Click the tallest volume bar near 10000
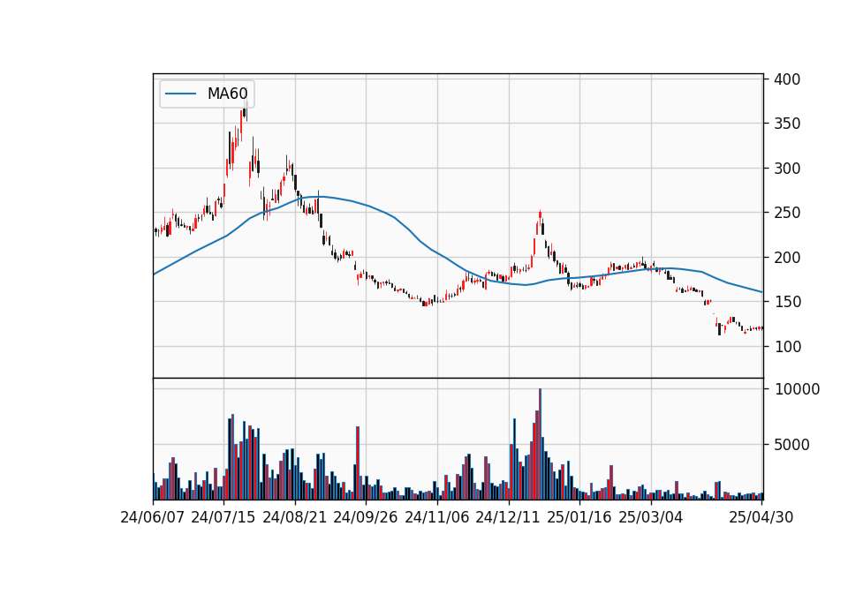The height and width of the screenshot is (609, 848). (540, 444)
